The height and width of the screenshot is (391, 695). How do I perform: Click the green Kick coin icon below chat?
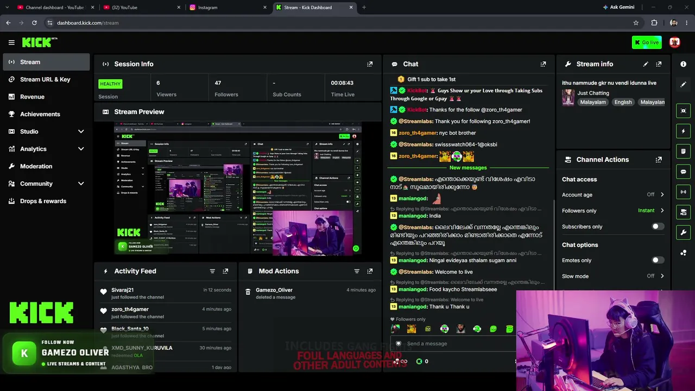(x=419, y=361)
